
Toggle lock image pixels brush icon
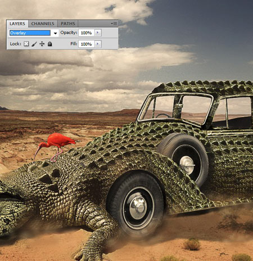(x=34, y=44)
